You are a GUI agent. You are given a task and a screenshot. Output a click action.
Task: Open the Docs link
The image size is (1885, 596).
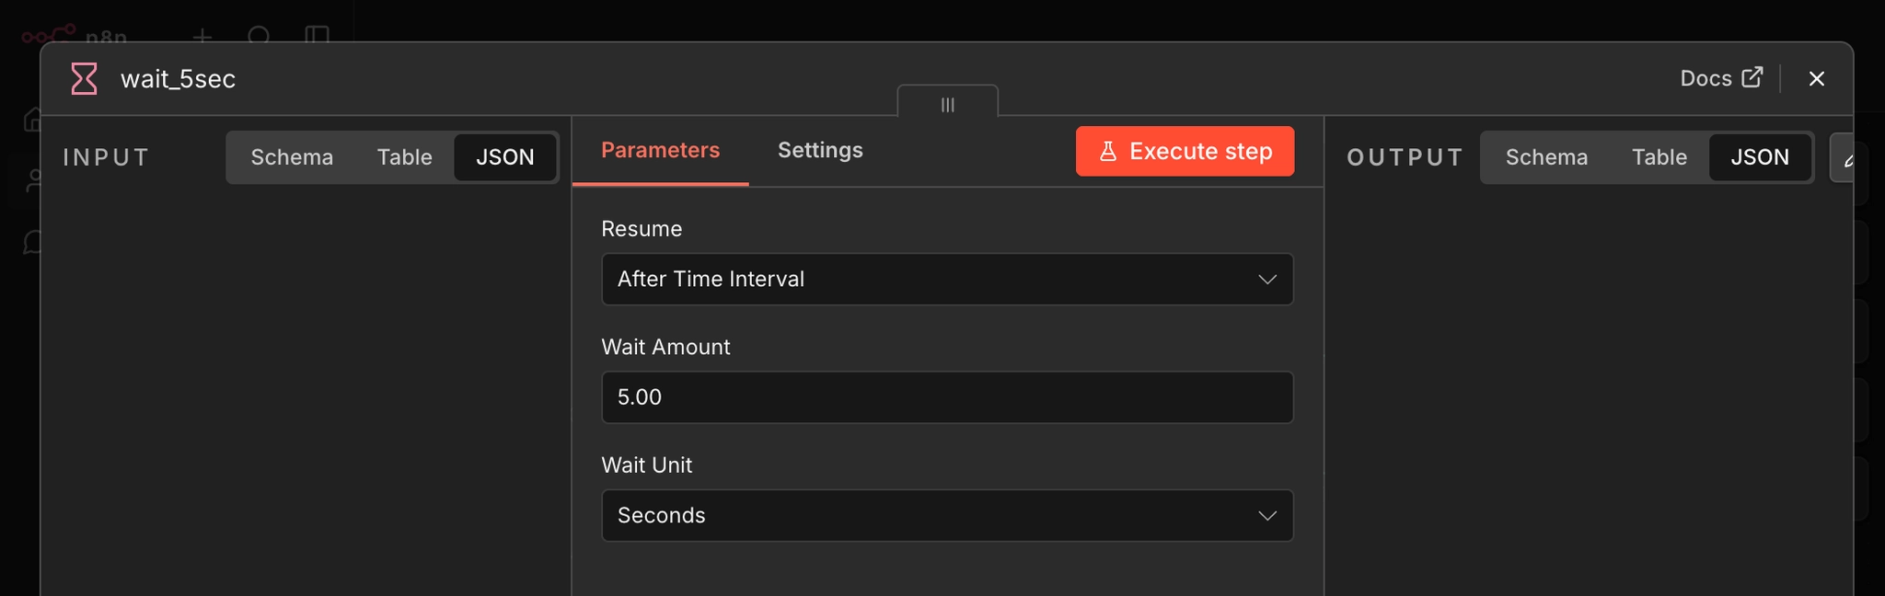(1721, 78)
